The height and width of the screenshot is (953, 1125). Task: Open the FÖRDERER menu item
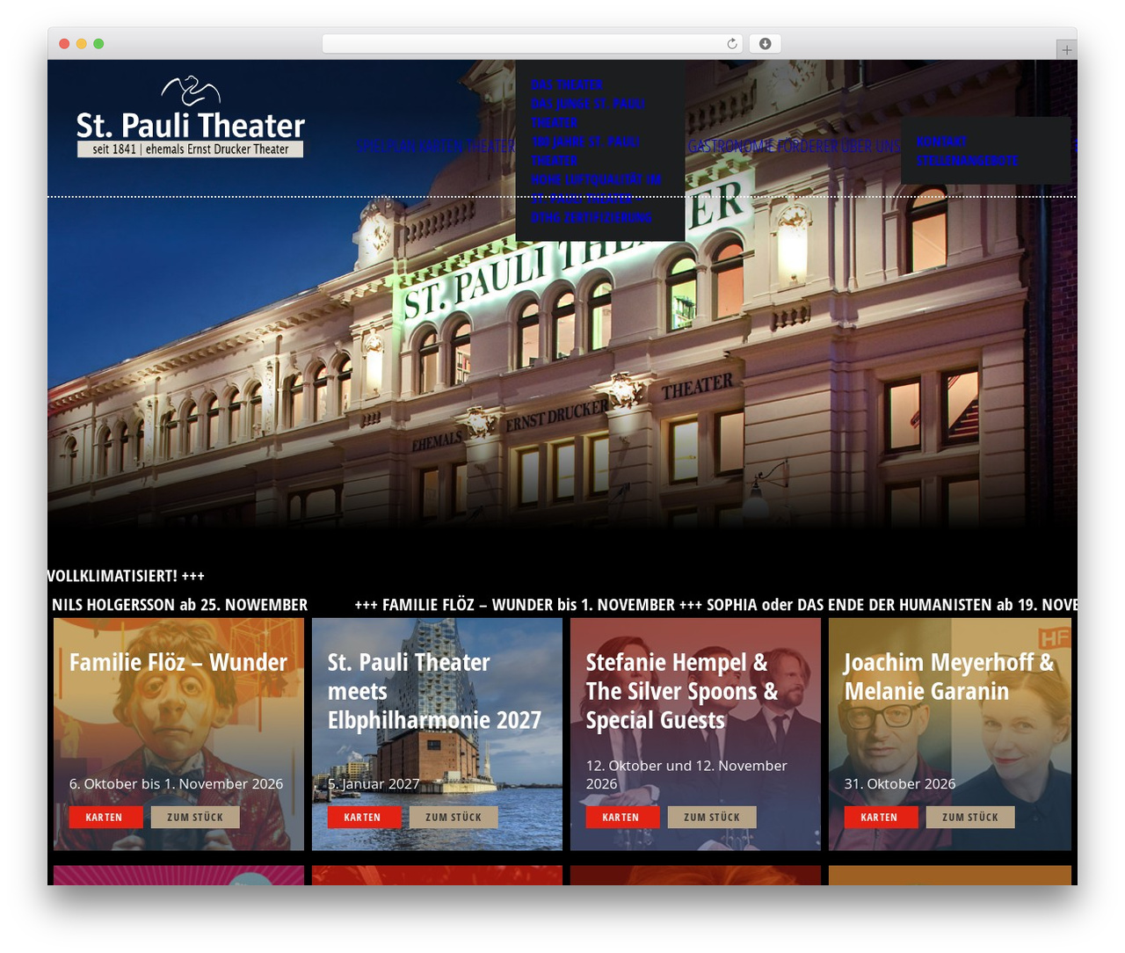[x=808, y=146]
